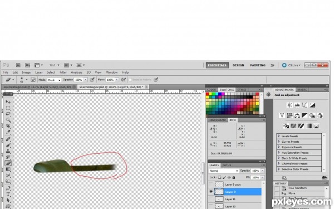The width and height of the screenshot is (334, 209).
Task: Switch to the Design workspace
Action: (238, 65)
